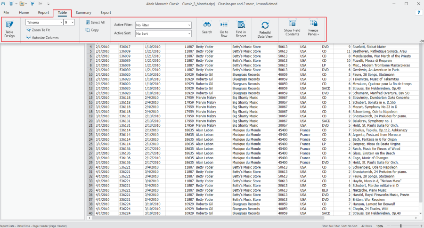
Task: Expand the Freeze Panes dropdown
Action: click(x=313, y=29)
